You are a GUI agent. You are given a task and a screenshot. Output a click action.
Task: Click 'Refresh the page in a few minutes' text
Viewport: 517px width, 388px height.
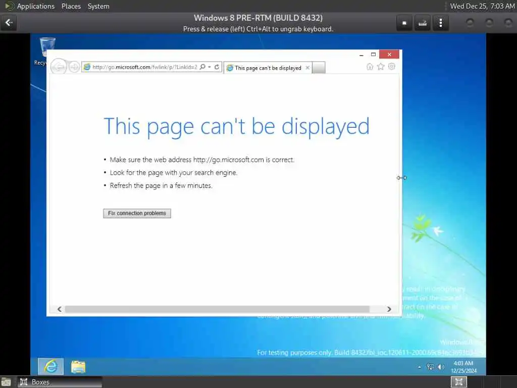[161, 185]
